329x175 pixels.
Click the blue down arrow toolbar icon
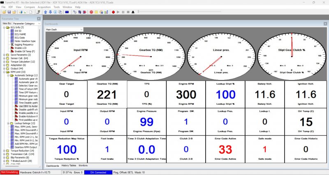[x=51, y=12]
